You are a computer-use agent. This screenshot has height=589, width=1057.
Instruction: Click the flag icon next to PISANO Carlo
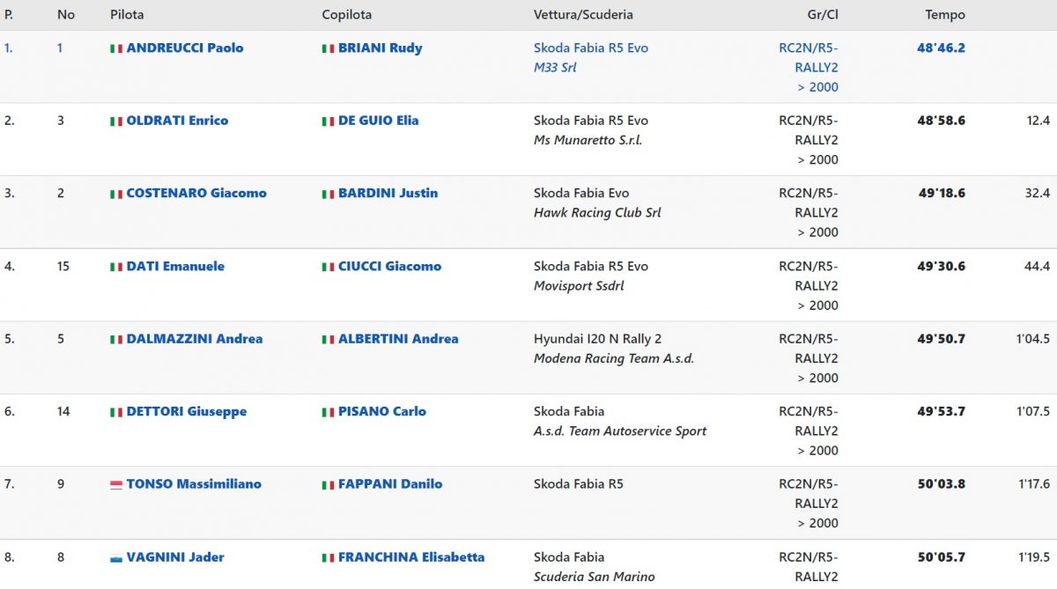click(328, 412)
